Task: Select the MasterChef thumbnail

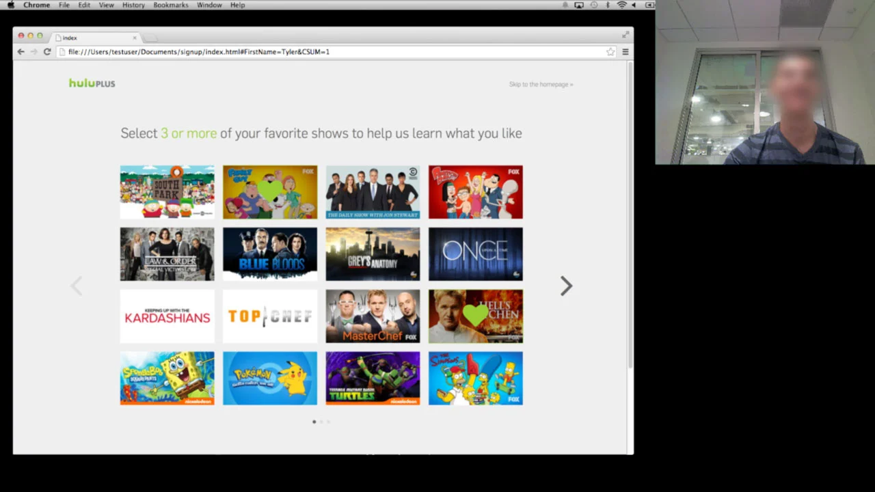Action: tap(373, 316)
